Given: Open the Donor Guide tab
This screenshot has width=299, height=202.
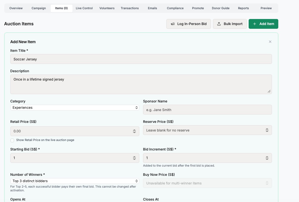Looking at the screenshot, I should pos(221,8).
